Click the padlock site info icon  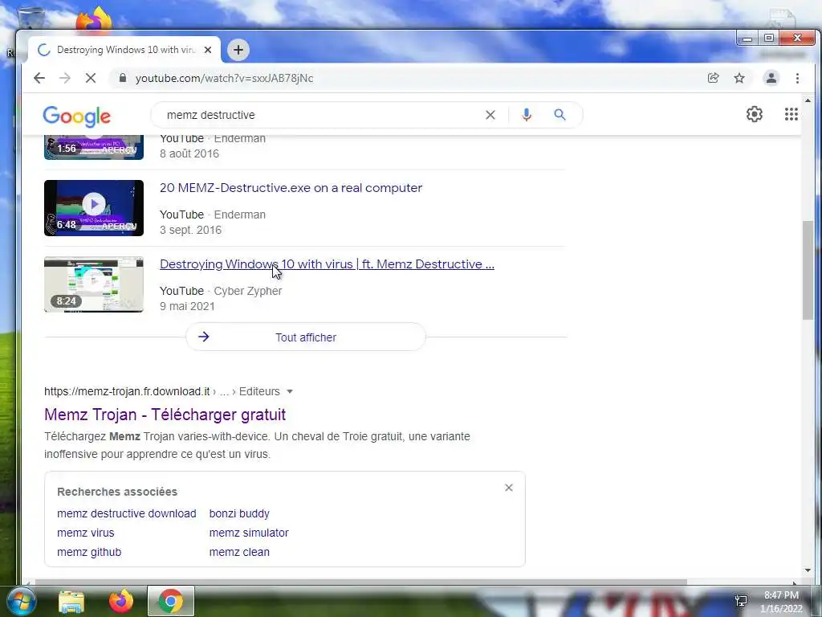pyautogui.click(x=123, y=78)
